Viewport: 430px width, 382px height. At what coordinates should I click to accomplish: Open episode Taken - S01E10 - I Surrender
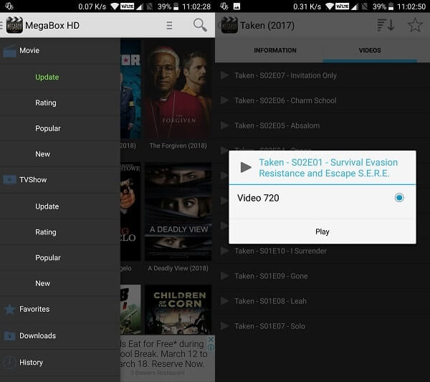point(322,251)
